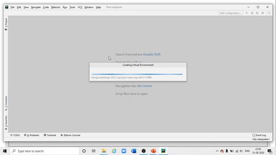This screenshot has width=276, height=155.
Task: Click the Run with Coverage icon
Action: [257, 13]
